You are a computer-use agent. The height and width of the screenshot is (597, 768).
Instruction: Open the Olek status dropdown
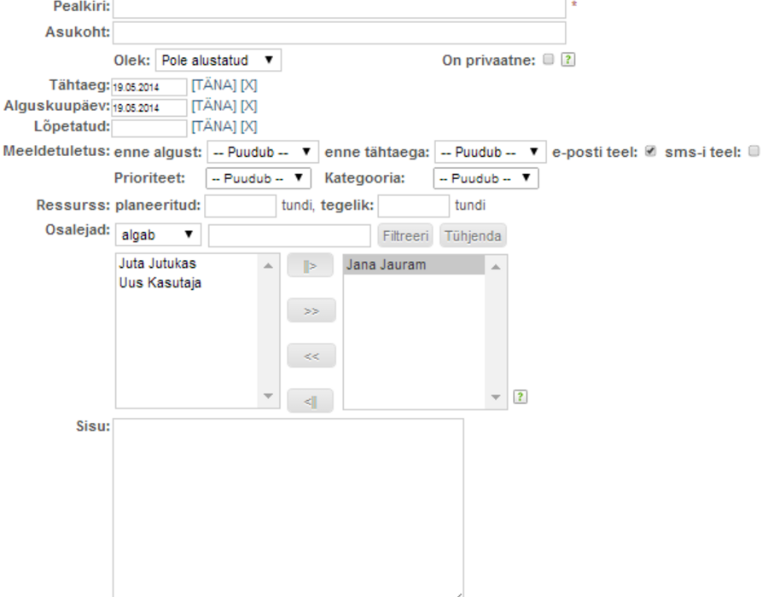point(218,61)
